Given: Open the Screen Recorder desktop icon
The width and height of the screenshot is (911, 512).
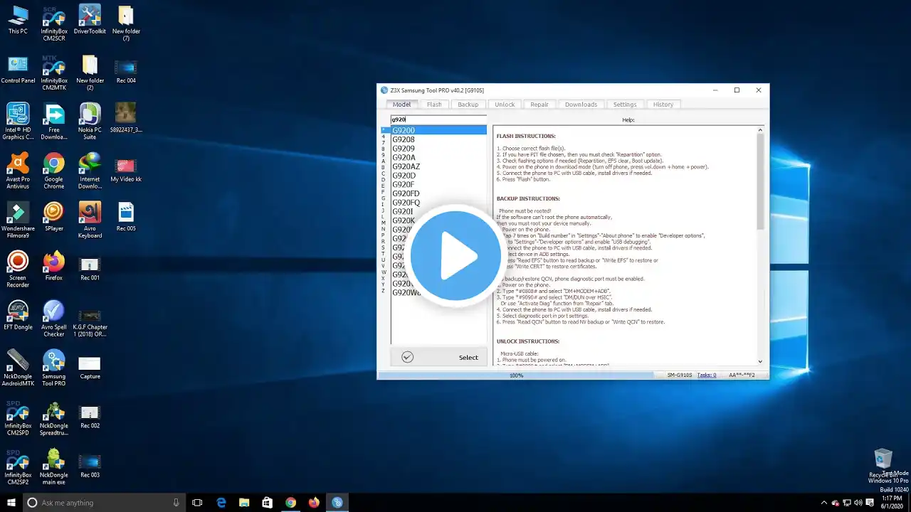Looking at the screenshot, I should click(18, 269).
